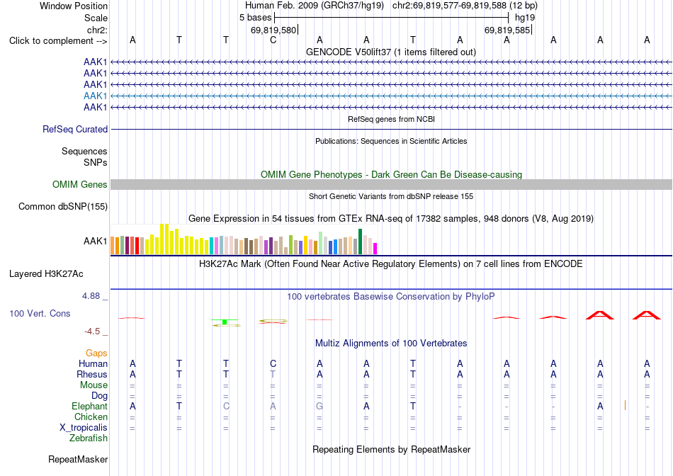Click the C base in the top sequence row
Viewport: 673px width, 476px height.
coord(273,40)
